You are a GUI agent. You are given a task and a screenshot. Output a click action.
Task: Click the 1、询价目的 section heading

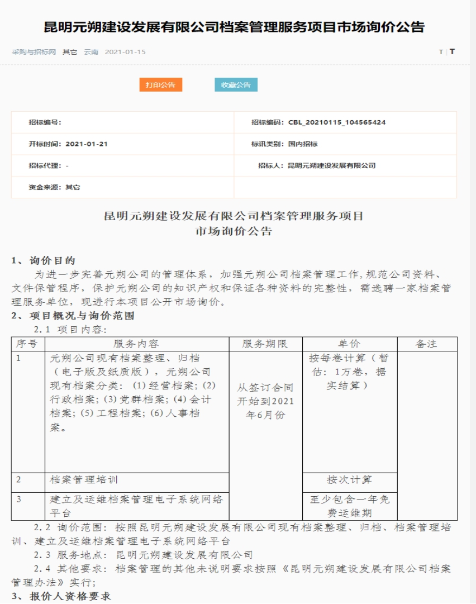[44, 261]
